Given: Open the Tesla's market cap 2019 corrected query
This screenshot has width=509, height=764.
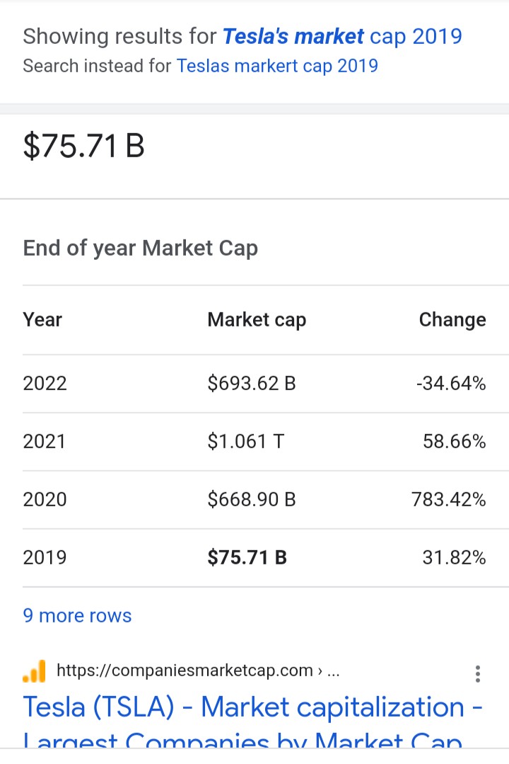Looking at the screenshot, I should [x=342, y=36].
